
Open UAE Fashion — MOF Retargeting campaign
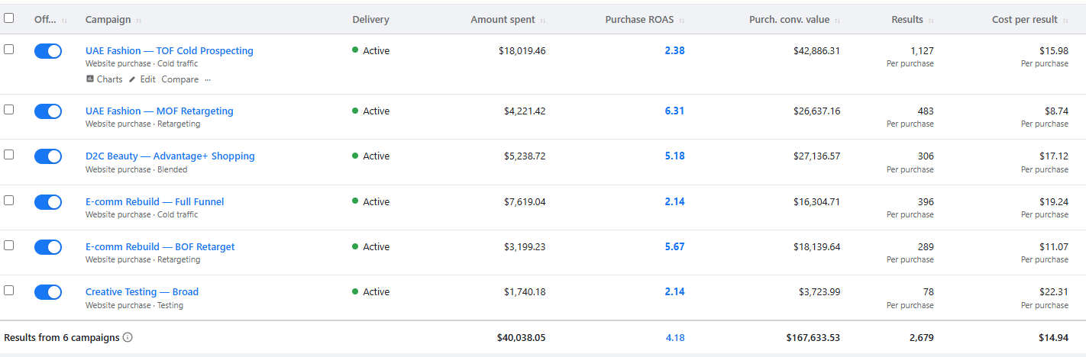pos(160,111)
